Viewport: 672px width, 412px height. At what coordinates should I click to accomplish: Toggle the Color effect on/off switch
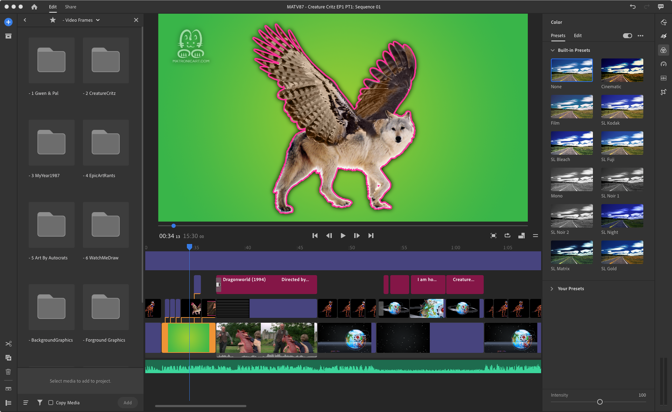click(627, 36)
